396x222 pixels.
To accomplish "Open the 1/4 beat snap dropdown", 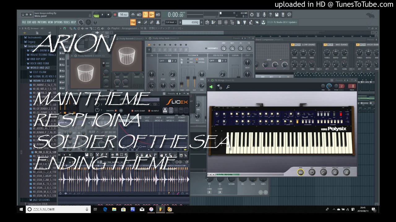I will coord(171,22).
